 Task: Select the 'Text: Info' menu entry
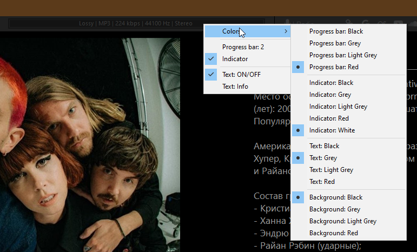[235, 87]
